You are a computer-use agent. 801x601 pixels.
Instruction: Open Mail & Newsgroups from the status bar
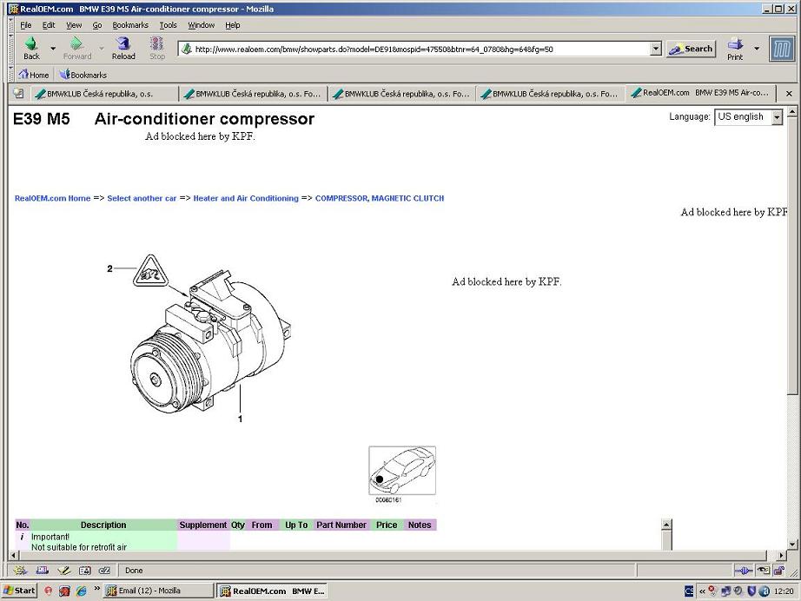coord(42,571)
